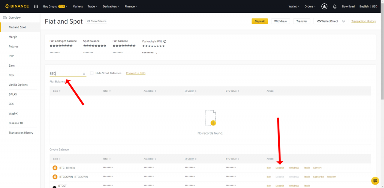The height and width of the screenshot is (188, 384).
Task: Click the Withdraw button at top
Action: (x=280, y=21)
